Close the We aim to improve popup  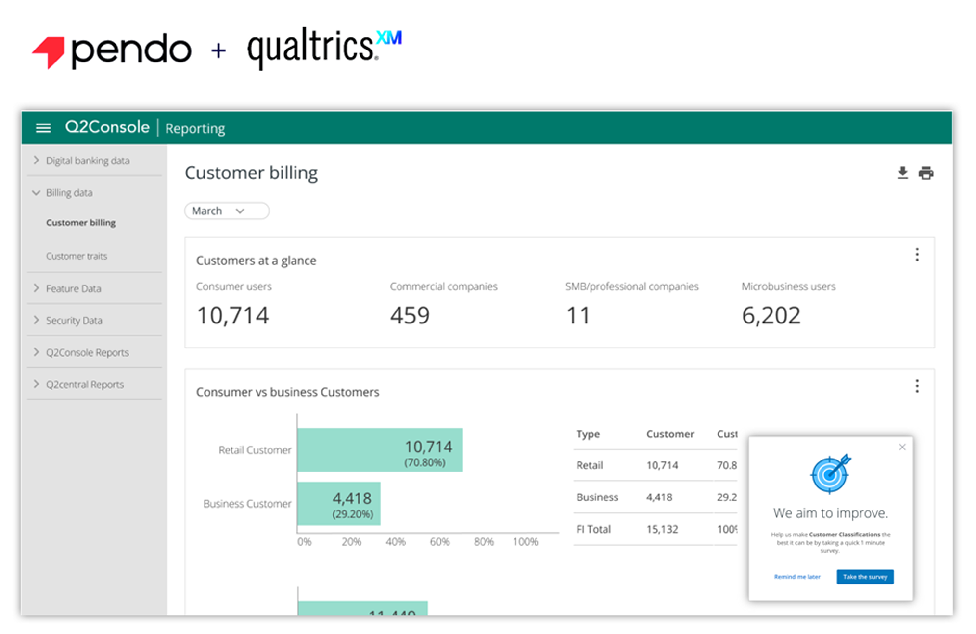(x=902, y=447)
